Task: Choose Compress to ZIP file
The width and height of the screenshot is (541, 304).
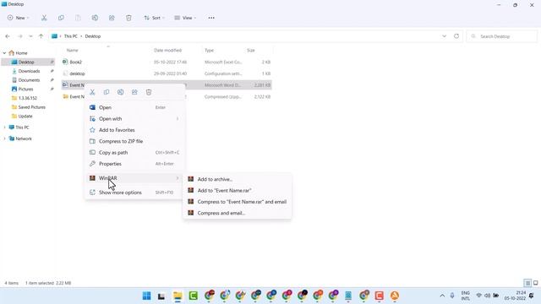Action: point(134,141)
